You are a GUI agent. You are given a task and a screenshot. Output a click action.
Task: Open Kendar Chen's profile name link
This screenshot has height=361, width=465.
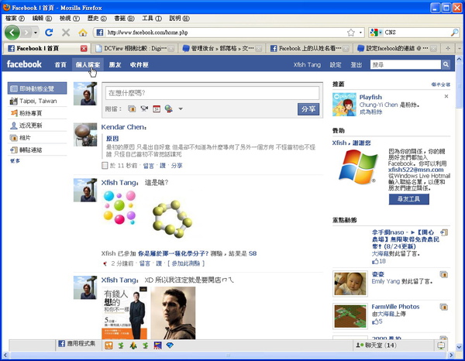(x=124, y=127)
